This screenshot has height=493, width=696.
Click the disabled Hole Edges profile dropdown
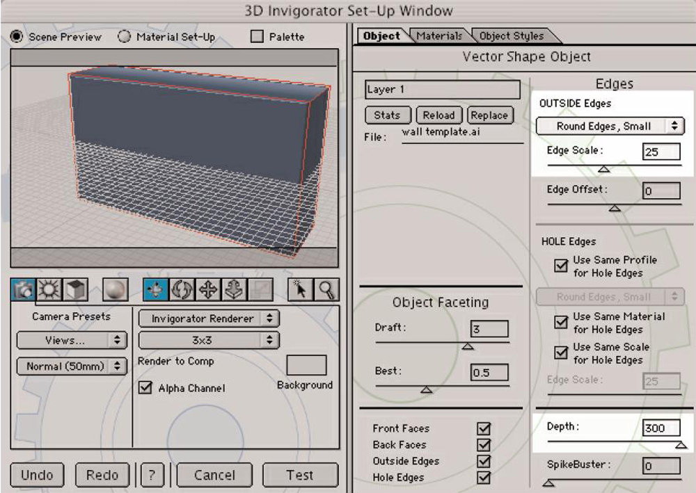tap(610, 297)
